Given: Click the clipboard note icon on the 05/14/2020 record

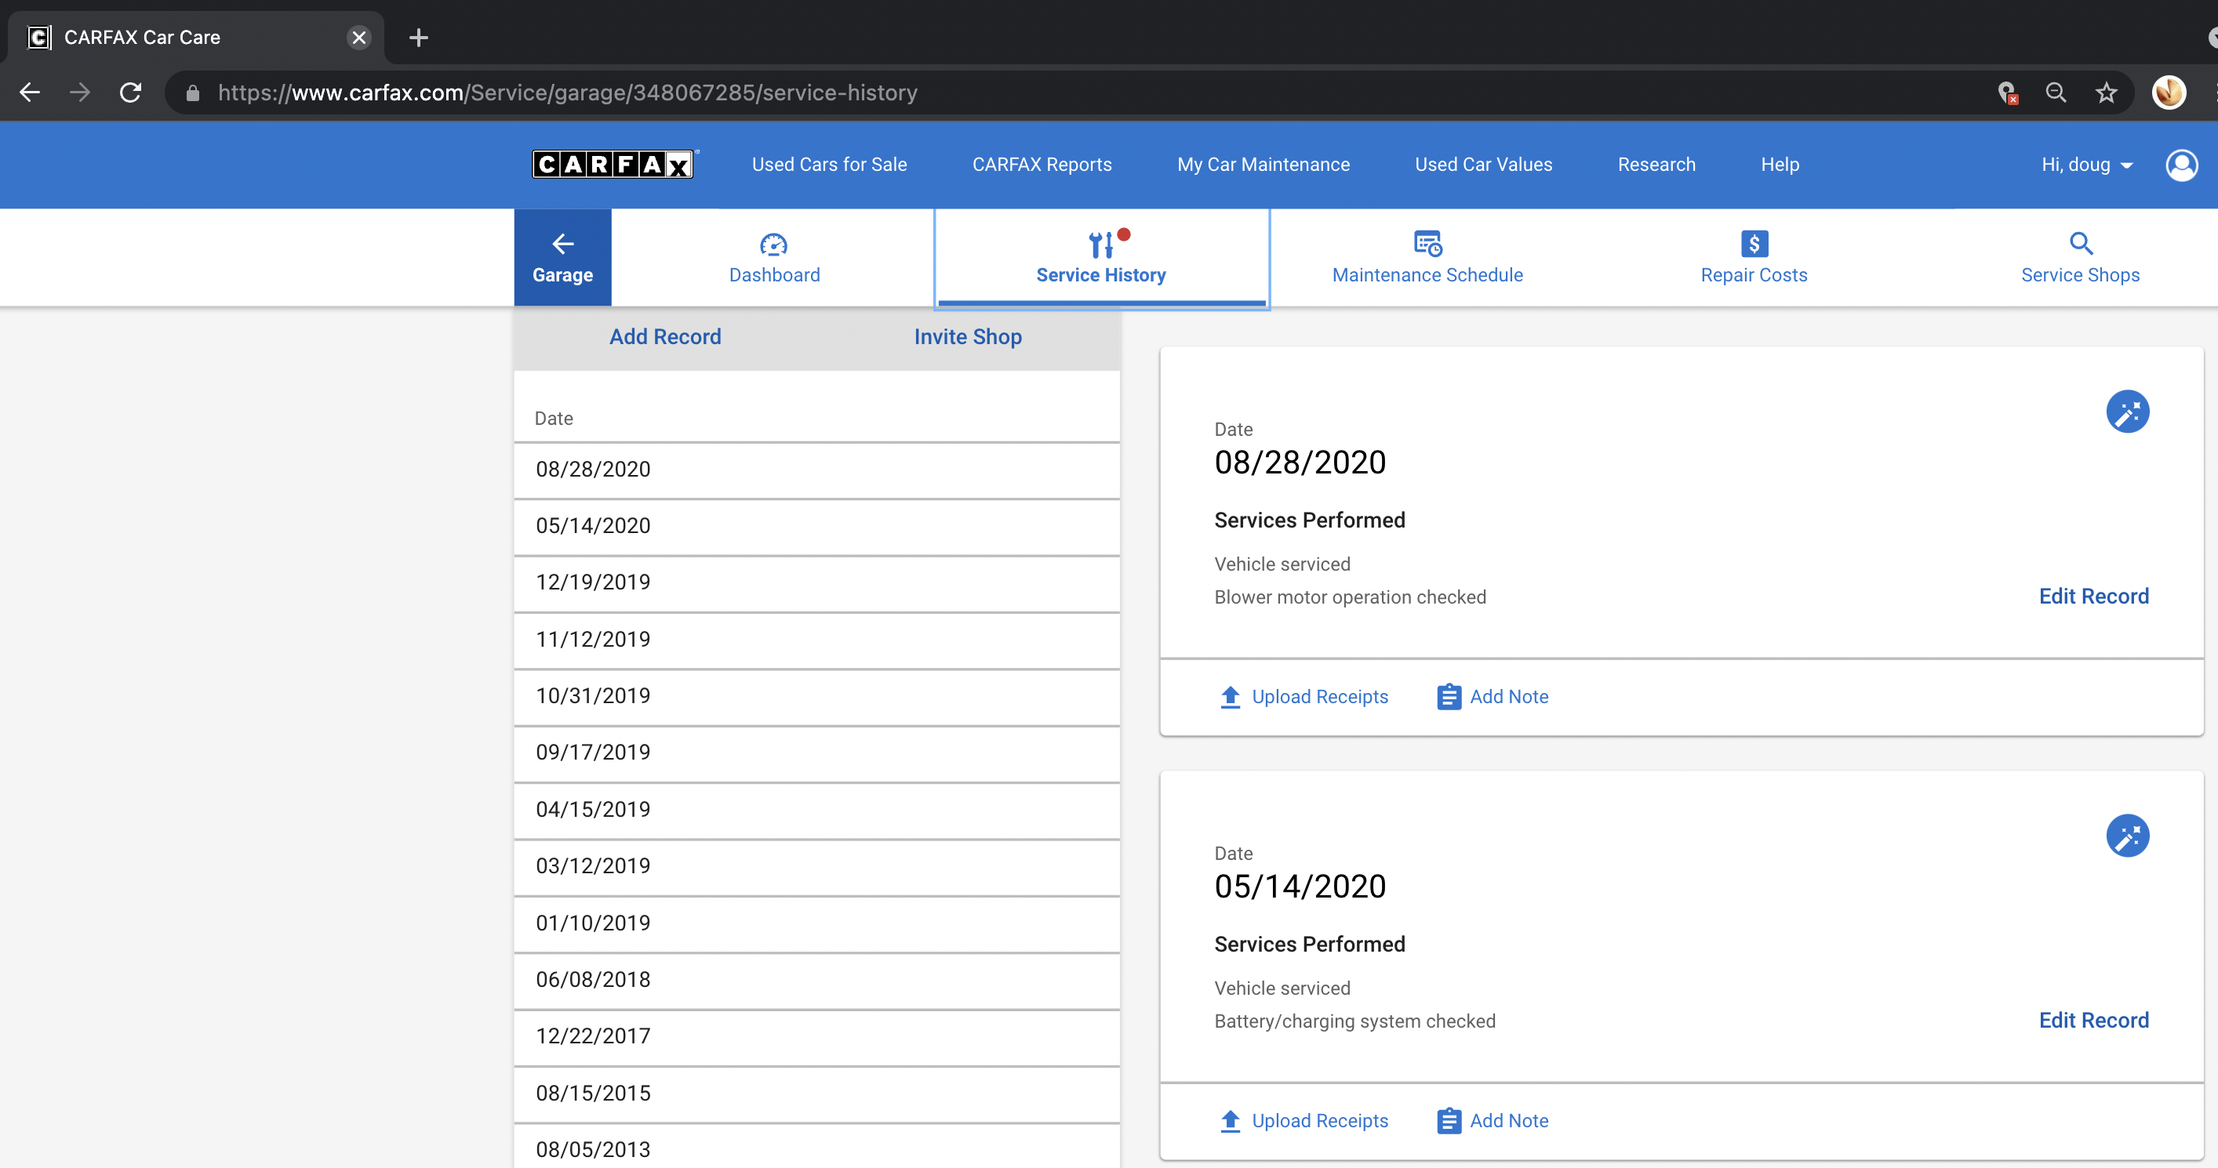Looking at the screenshot, I should click(x=1449, y=1121).
